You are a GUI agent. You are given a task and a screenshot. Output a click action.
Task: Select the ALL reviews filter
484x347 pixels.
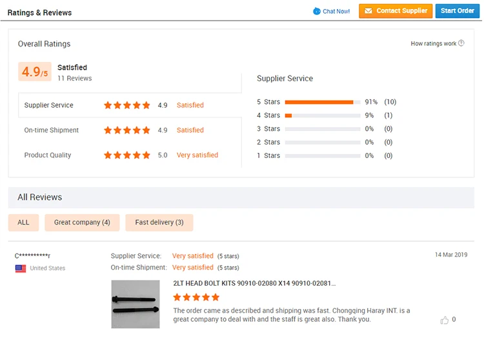23,223
